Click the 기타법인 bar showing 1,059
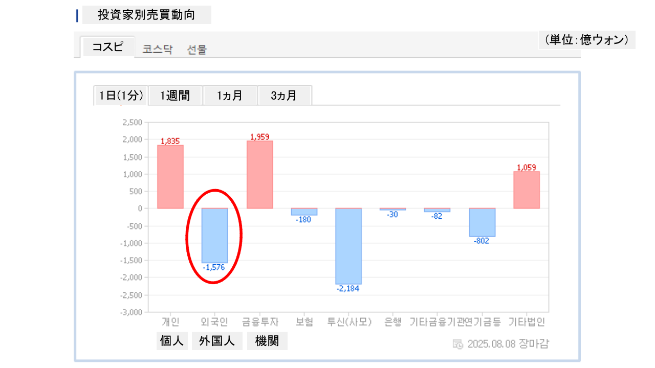655x368 pixels. (x=527, y=190)
